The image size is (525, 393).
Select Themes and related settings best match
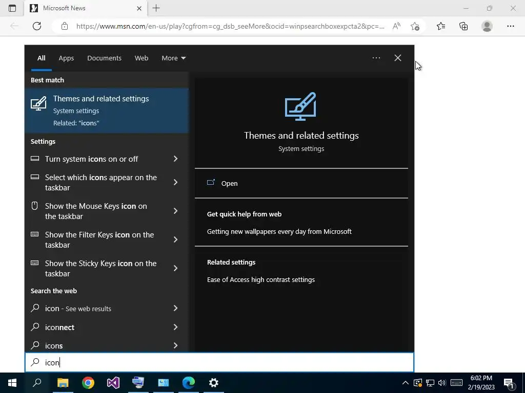107,111
